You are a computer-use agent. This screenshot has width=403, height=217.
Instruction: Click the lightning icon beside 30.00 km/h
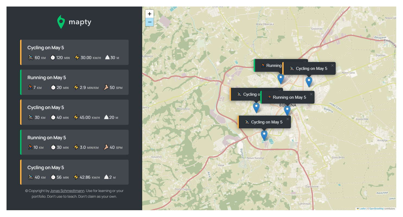(77, 58)
